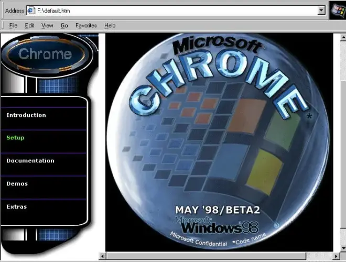Expand the Address bar dropdown list
This screenshot has width=346, height=262.
click(x=322, y=10)
